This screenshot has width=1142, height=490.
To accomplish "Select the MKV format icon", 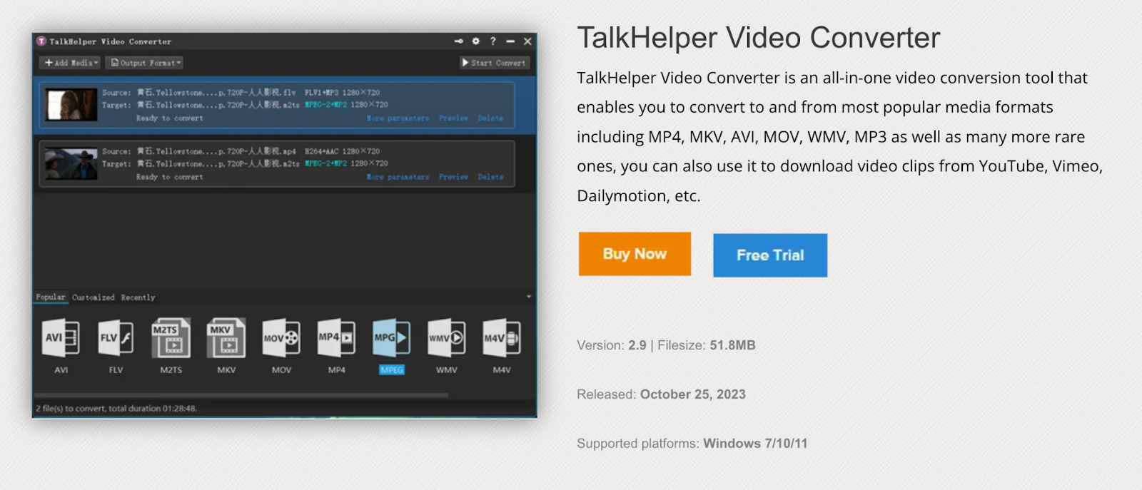I will (226, 338).
